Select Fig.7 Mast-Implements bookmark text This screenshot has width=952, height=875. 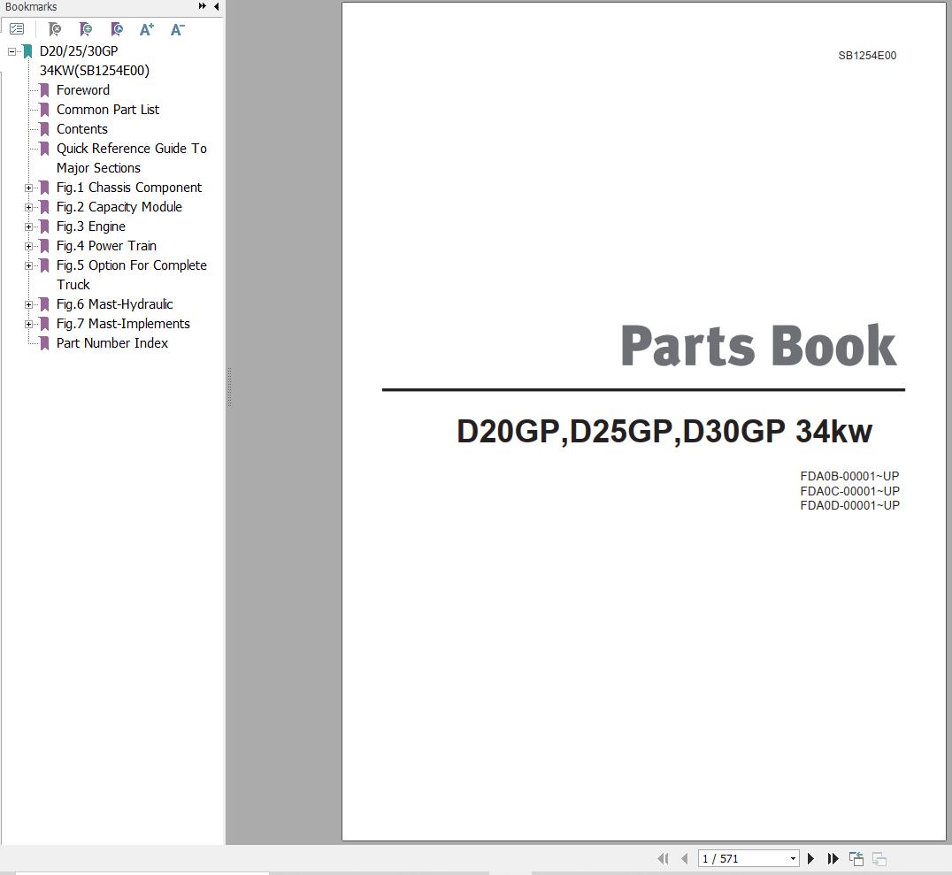(123, 323)
